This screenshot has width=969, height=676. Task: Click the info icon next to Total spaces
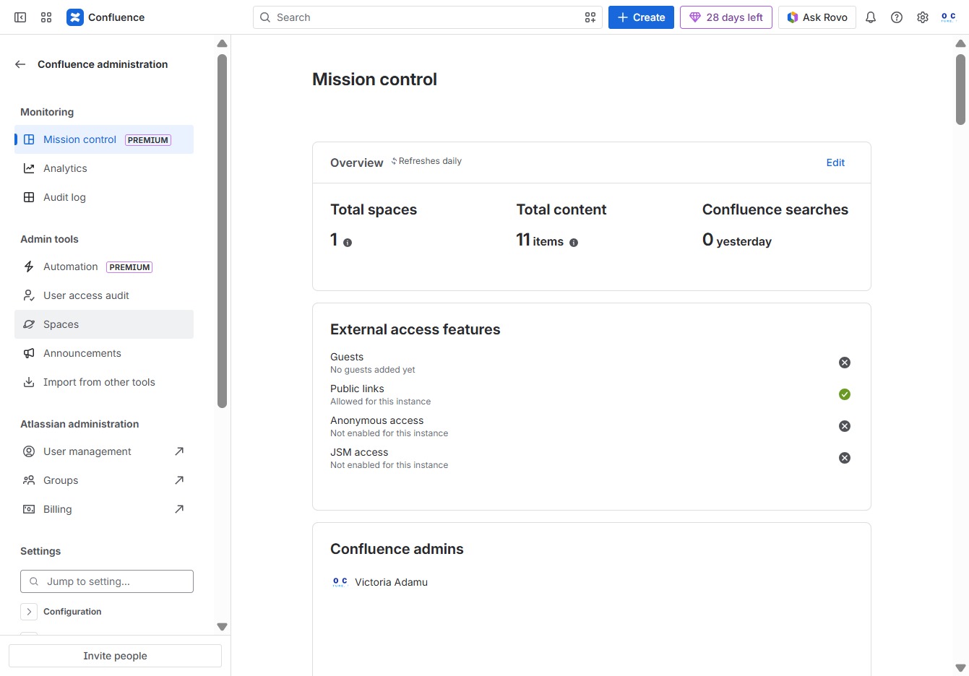pos(348,243)
